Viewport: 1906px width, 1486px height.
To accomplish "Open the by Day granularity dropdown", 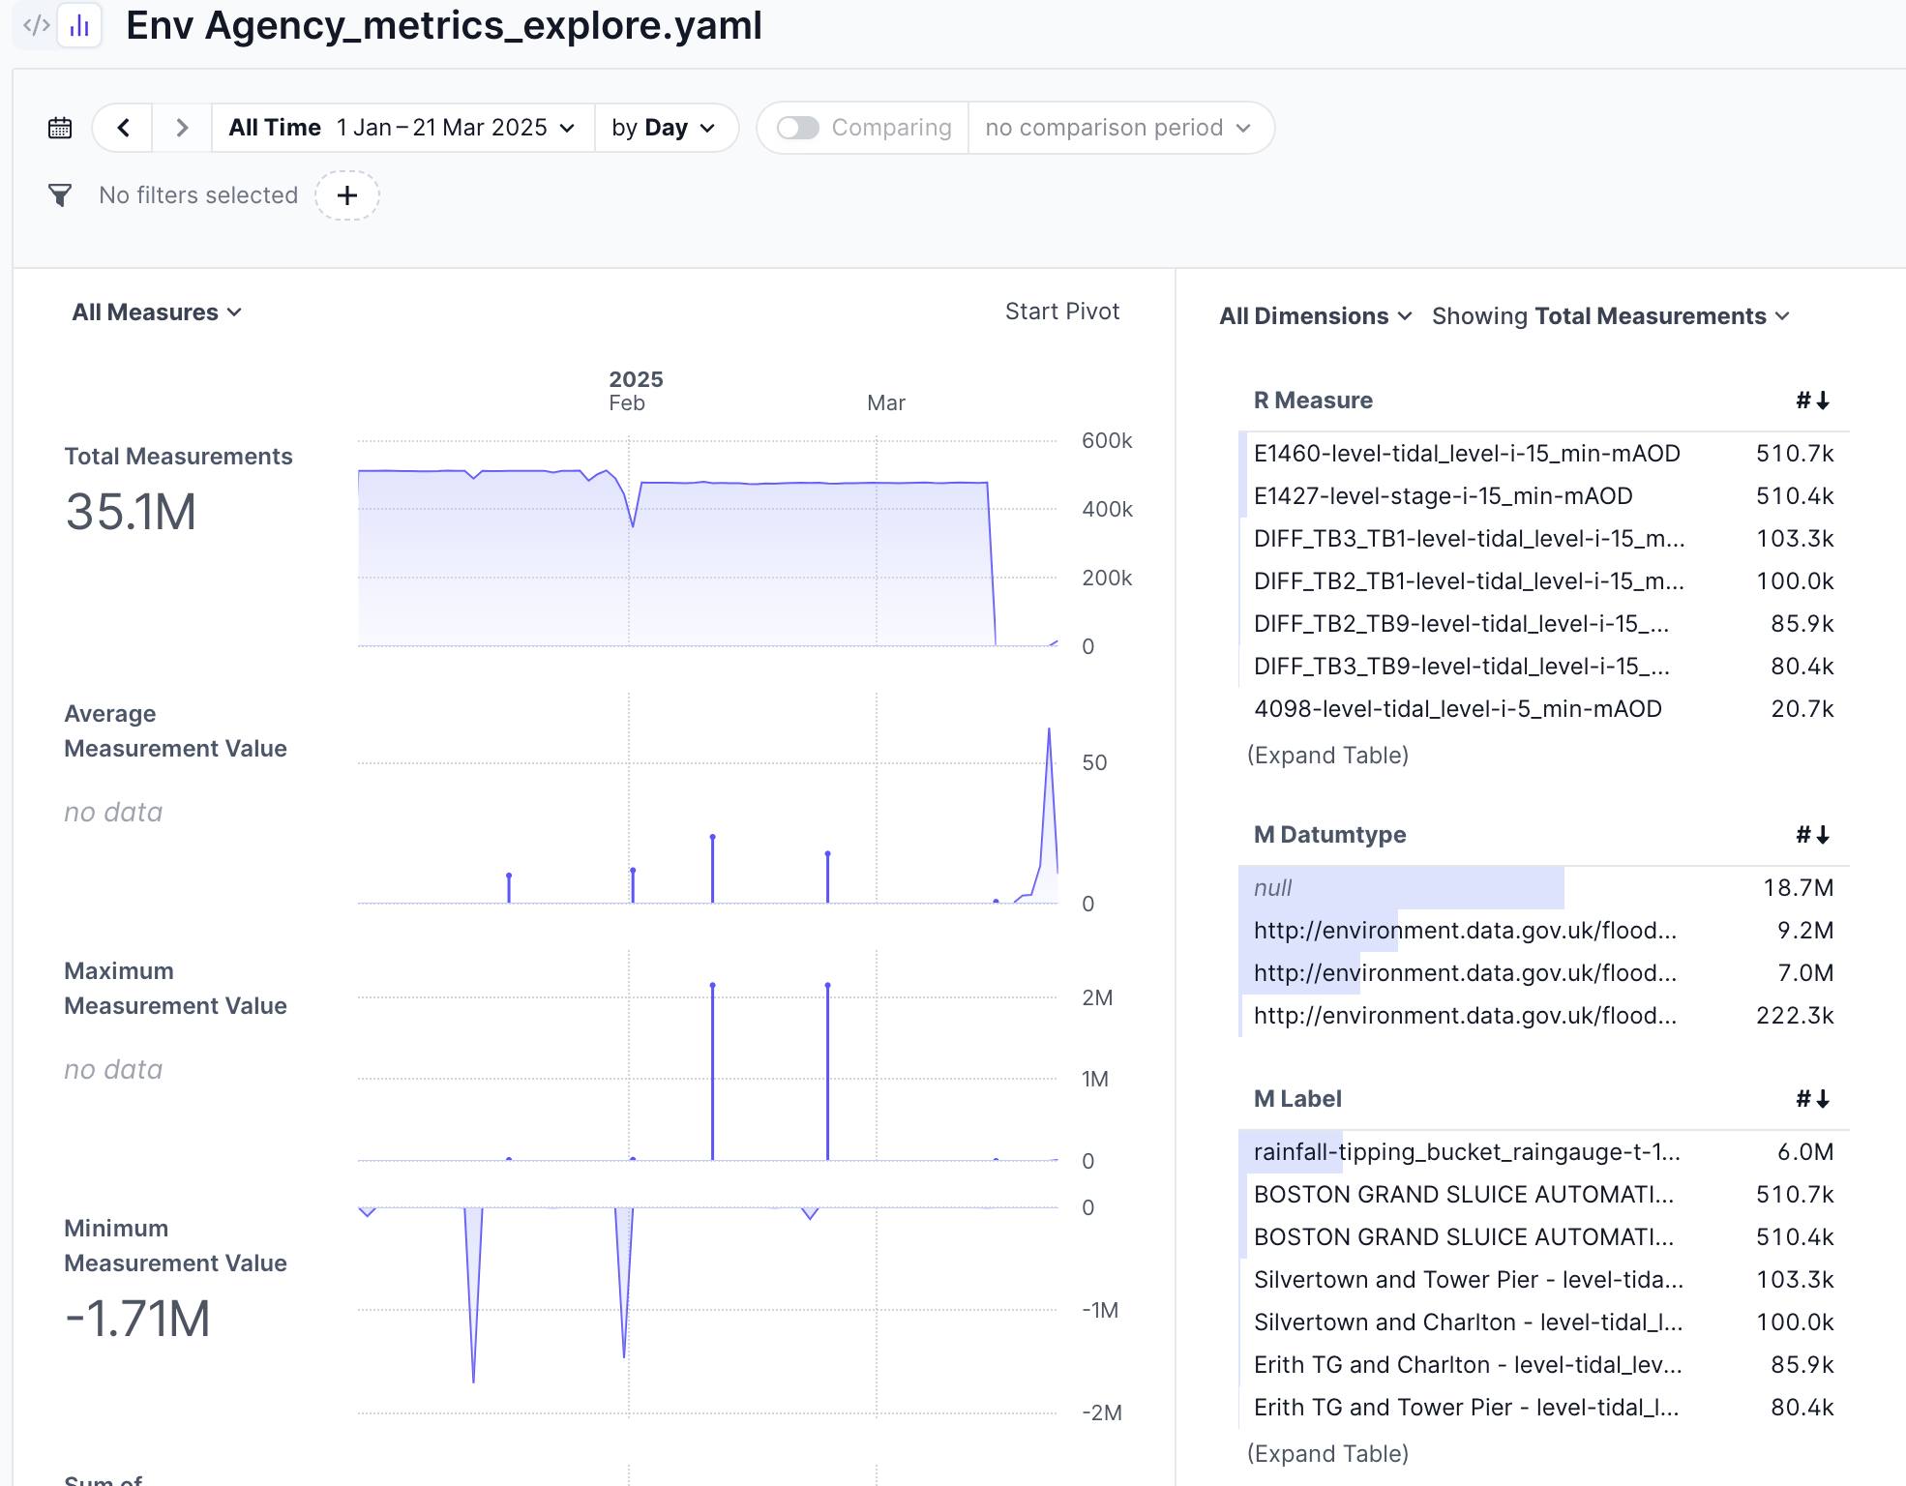I will click(664, 128).
